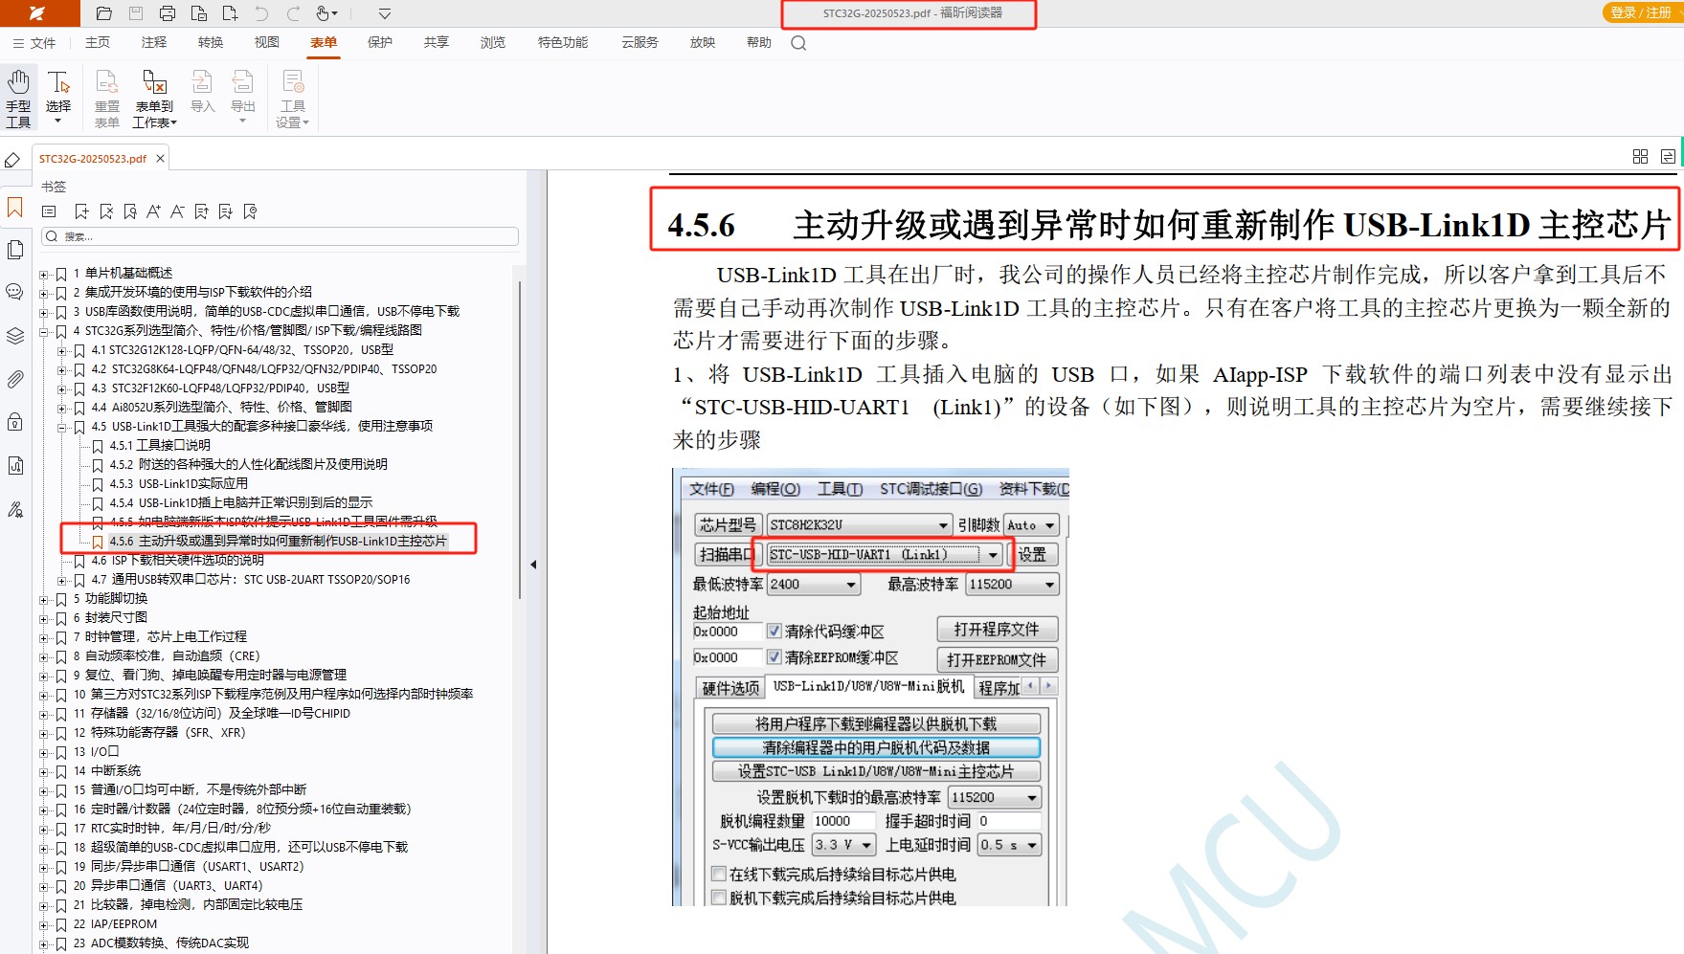Go to bookmark 7 时钟管理，芯片上电工作过程
The image size is (1684, 954).
(x=160, y=637)
